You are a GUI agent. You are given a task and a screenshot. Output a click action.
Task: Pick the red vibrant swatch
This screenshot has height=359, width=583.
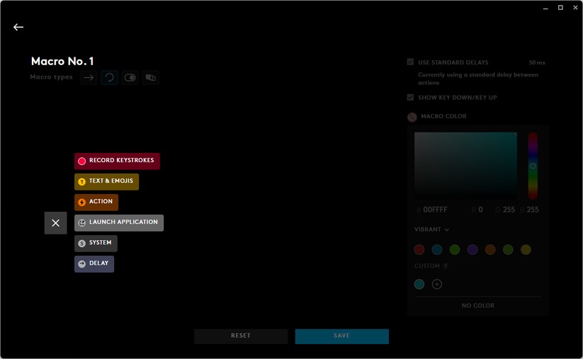tap(419, 250)
